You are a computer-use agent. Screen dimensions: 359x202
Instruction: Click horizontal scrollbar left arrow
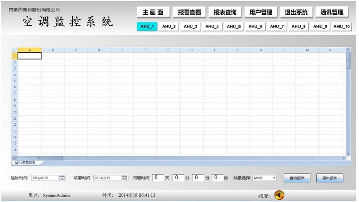[14, 158]
